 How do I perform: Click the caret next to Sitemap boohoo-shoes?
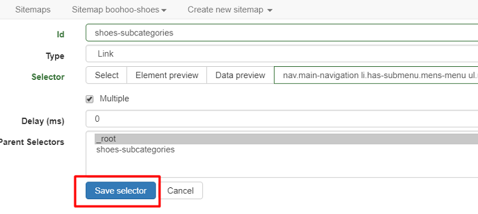tap(164, 11)
